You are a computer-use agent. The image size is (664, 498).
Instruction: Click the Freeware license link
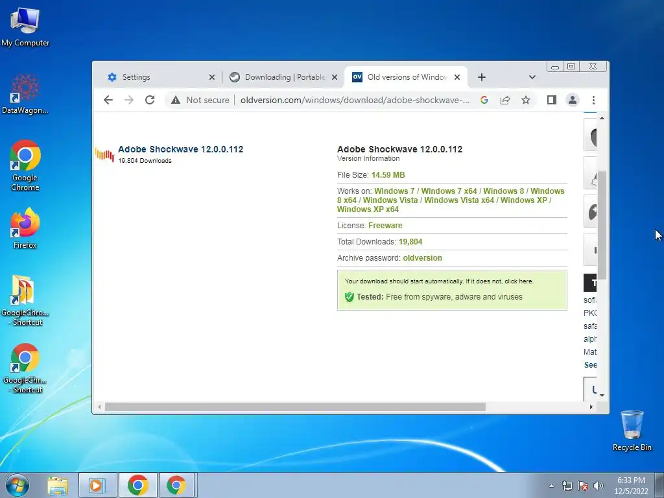pyautogui.click(x=385, y=225)
